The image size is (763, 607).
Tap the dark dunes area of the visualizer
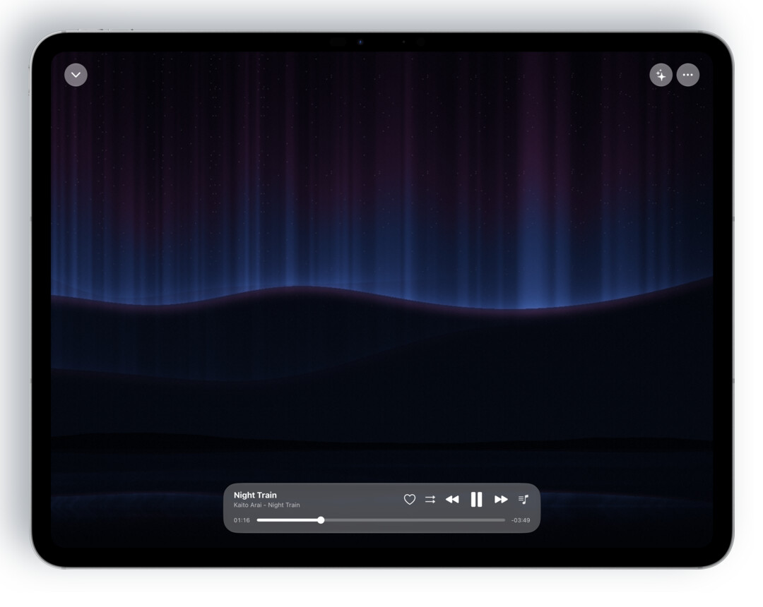tap(381, 389)
